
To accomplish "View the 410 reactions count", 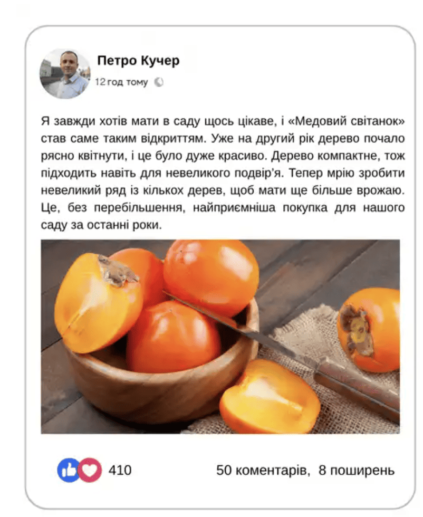I will 120,470.
